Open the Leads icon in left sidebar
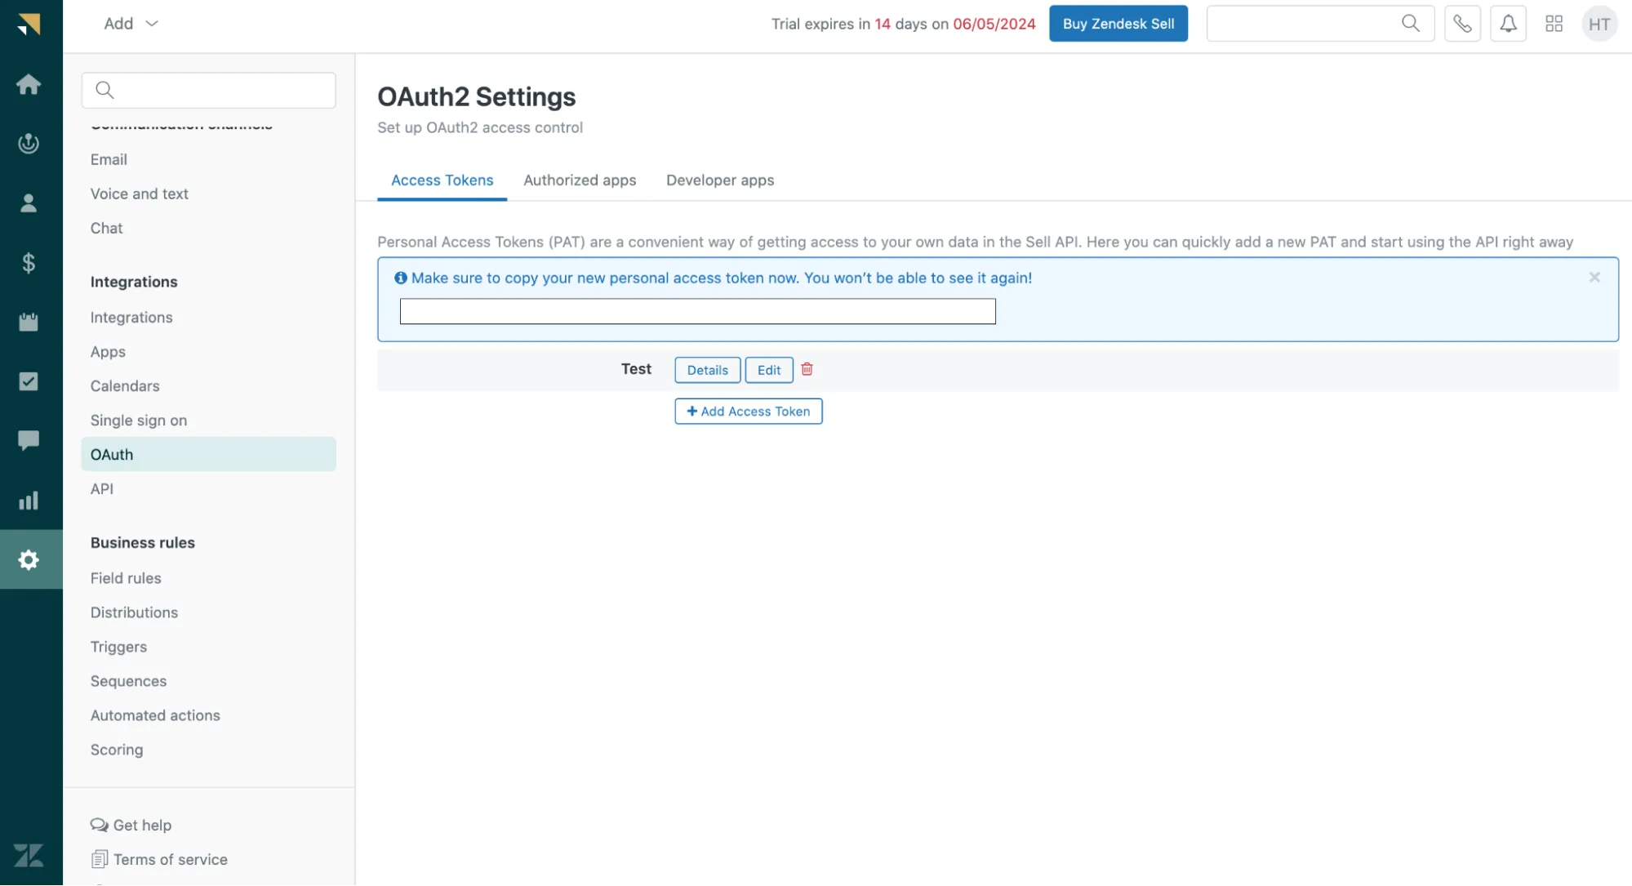 click(x=29, y=144)
